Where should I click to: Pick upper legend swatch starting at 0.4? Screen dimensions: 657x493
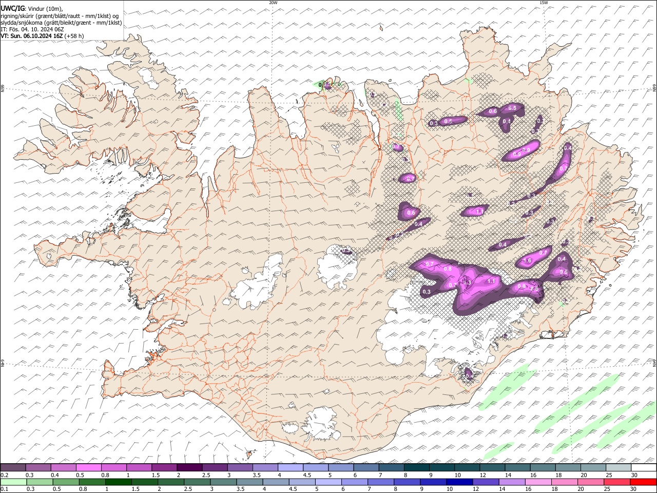click(63, 467)
